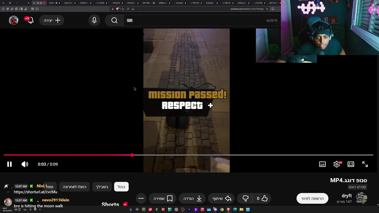This screenshot has height=213, width=379.
Task: Focus the חיפוש search input field
Action: 202,20
